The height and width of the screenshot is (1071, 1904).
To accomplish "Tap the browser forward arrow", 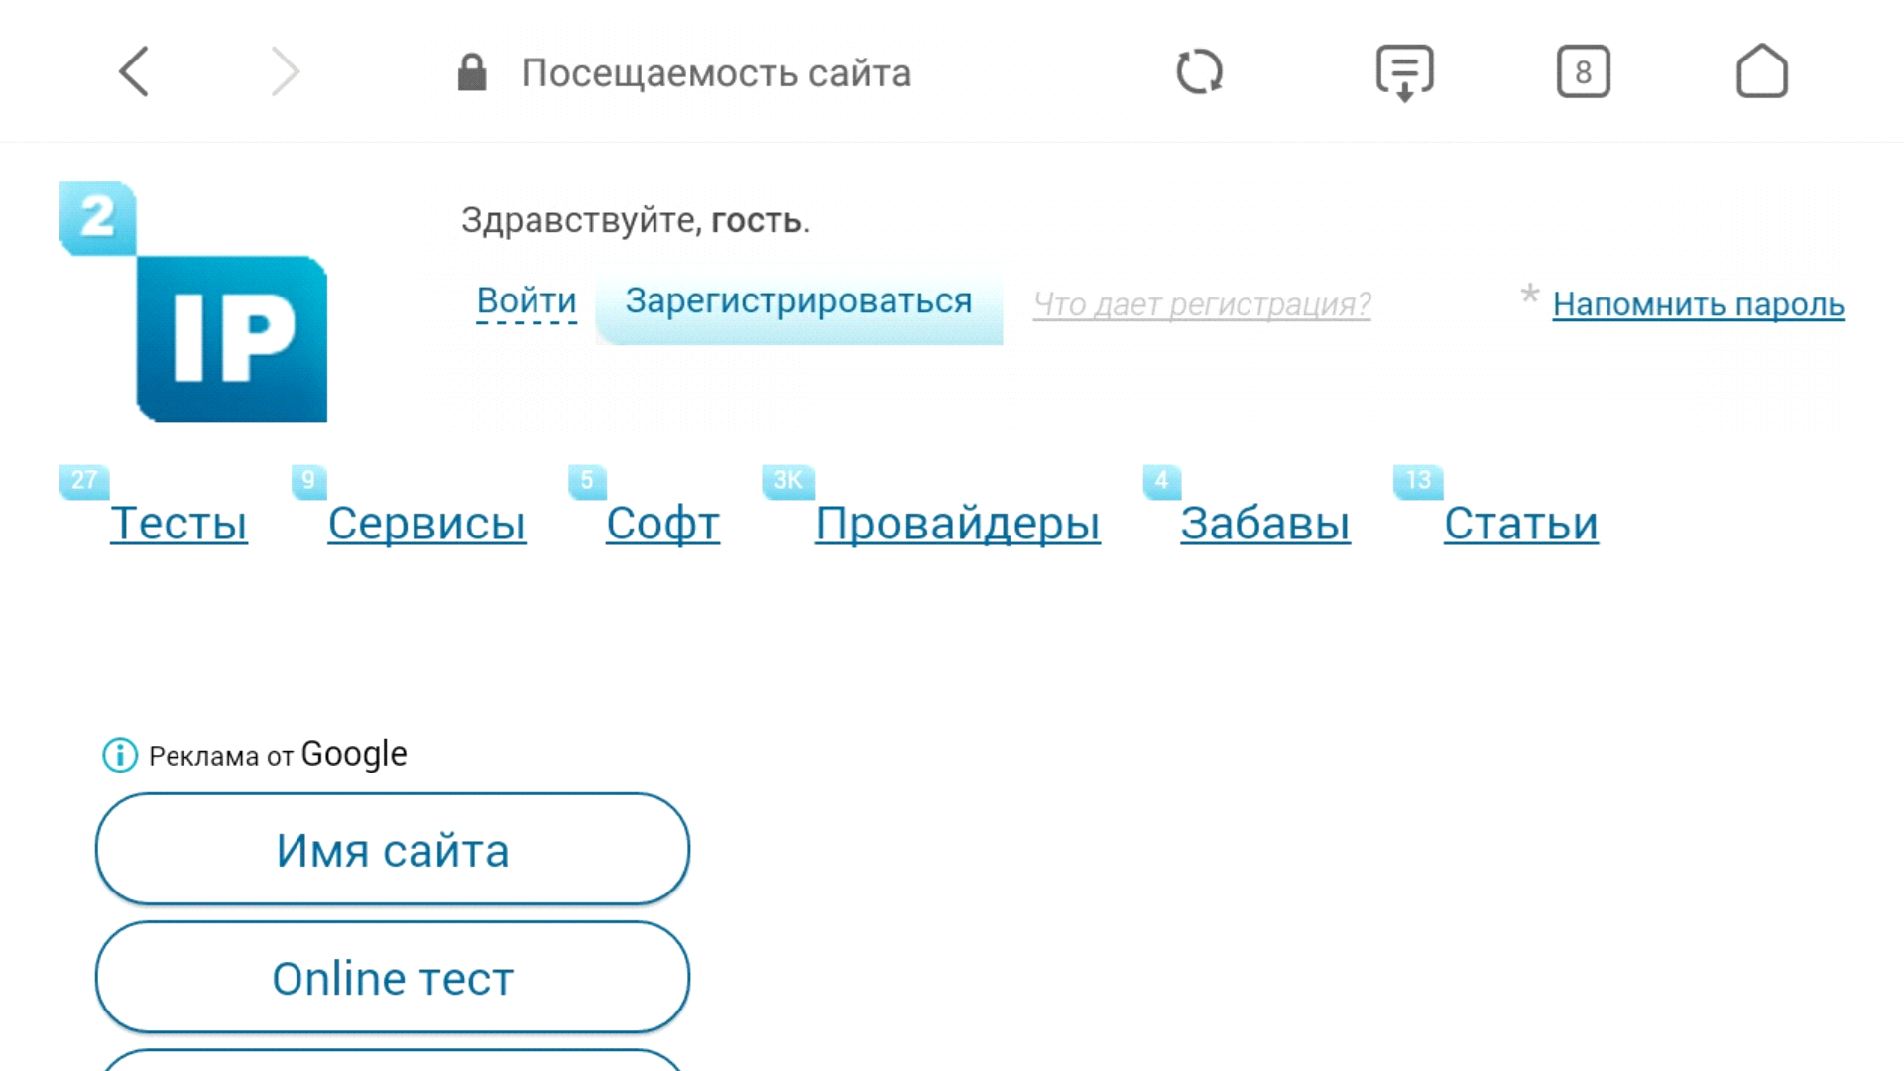I will coord(285,71).
